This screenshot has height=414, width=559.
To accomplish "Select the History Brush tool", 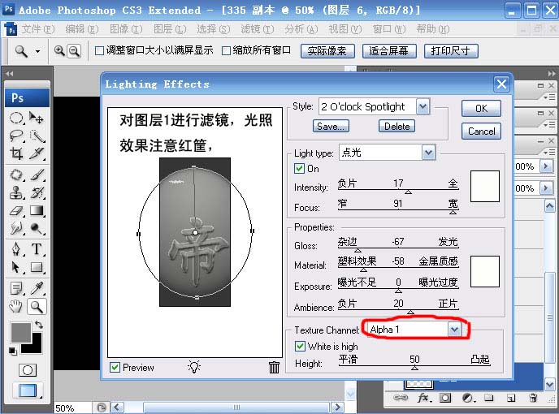I will pyautogui.click(x=37, y=192).
